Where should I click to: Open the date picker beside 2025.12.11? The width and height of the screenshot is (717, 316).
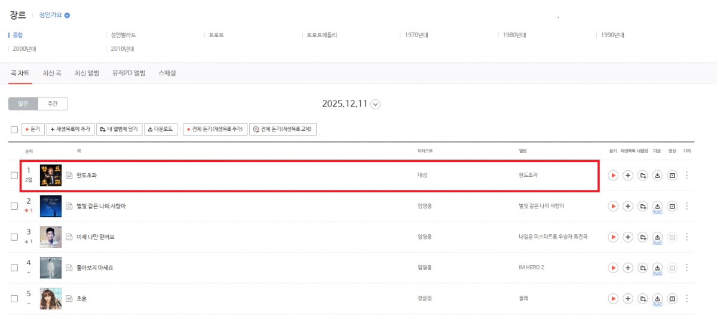tap(375, 105)
